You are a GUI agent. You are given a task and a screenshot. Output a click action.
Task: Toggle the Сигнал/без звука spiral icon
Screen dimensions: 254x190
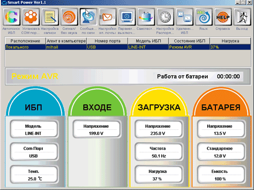coord(69,17)
